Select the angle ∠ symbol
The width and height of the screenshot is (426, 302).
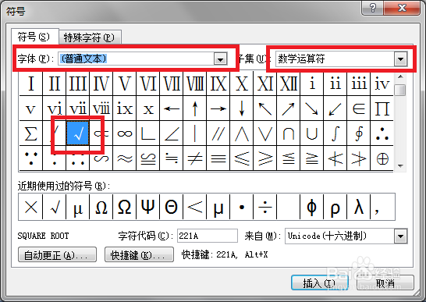(x=172, y=133)
